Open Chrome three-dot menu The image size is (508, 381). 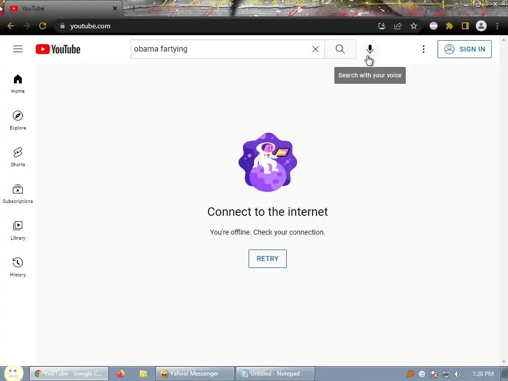(x=497, y=26)
